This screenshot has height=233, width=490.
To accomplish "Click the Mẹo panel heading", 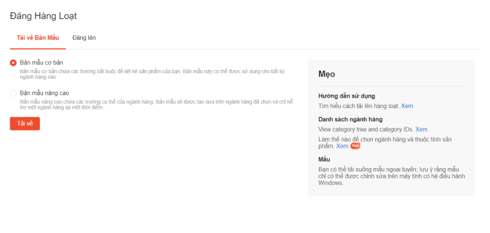I will (x=327, y=74).
